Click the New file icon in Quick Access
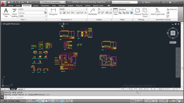 [9, 2]
